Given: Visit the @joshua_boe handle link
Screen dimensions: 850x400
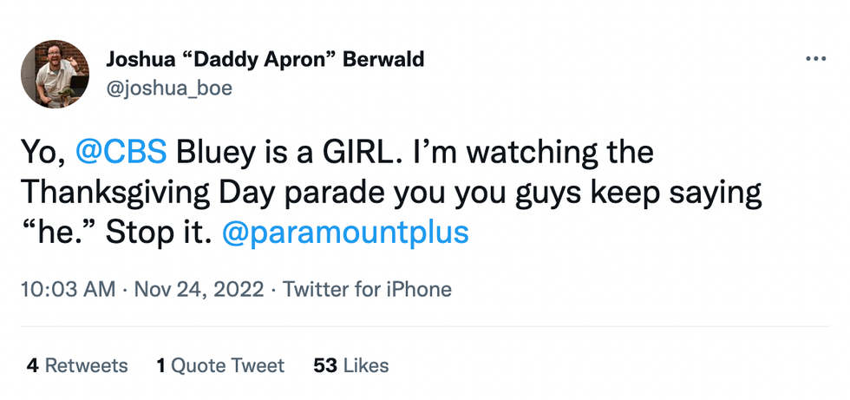Looking at the screenshot, I should (168, 89).
